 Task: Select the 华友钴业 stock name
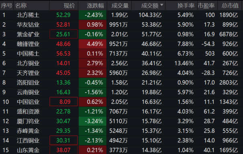(28, 25)
